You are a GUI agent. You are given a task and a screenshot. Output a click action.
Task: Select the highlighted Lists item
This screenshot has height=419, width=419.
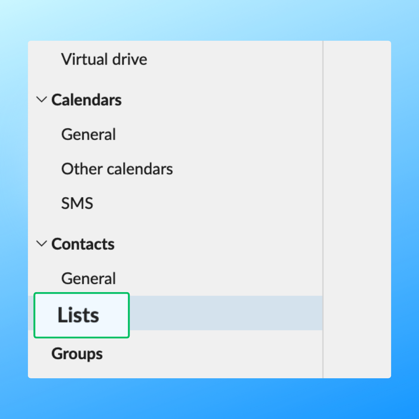[78, 315]
